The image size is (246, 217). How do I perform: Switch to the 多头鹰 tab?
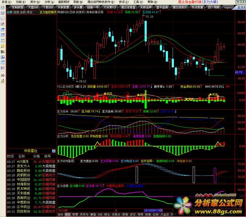tap(78, 7)
